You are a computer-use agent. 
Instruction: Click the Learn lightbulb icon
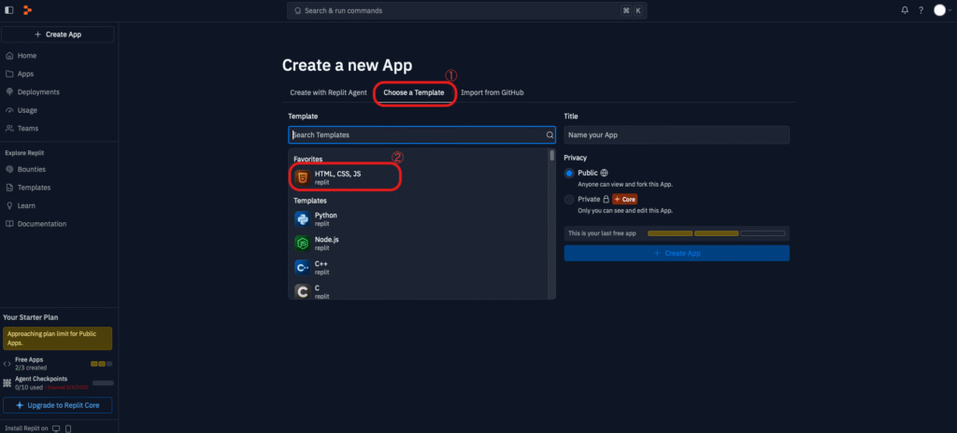click(9, 205)
